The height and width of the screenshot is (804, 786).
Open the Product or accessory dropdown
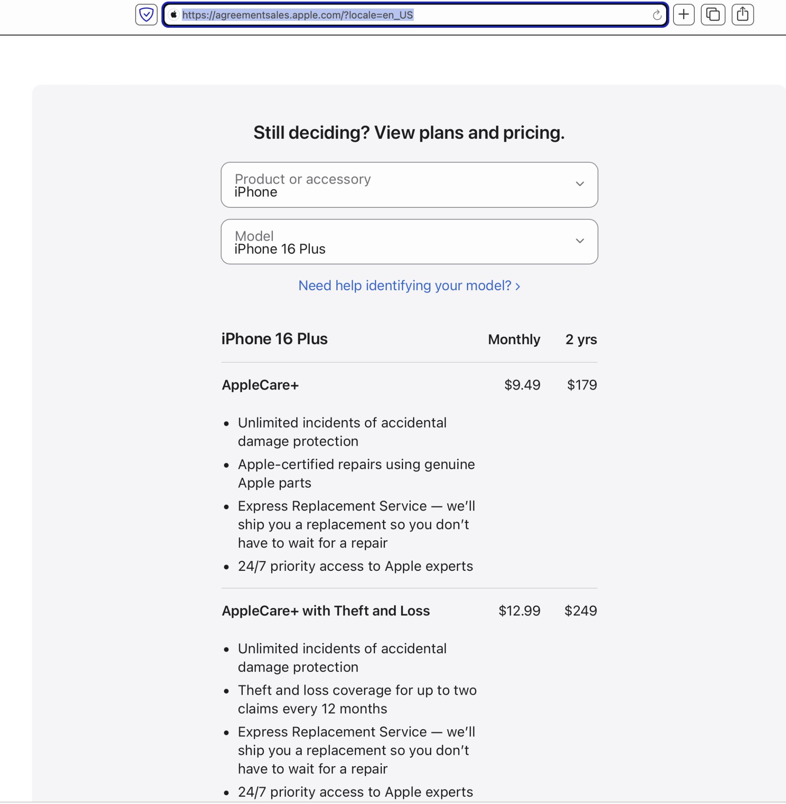click(x=409, y=185)
